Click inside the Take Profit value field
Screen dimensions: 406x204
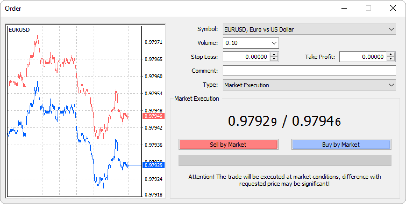click(x=363, y=57)
